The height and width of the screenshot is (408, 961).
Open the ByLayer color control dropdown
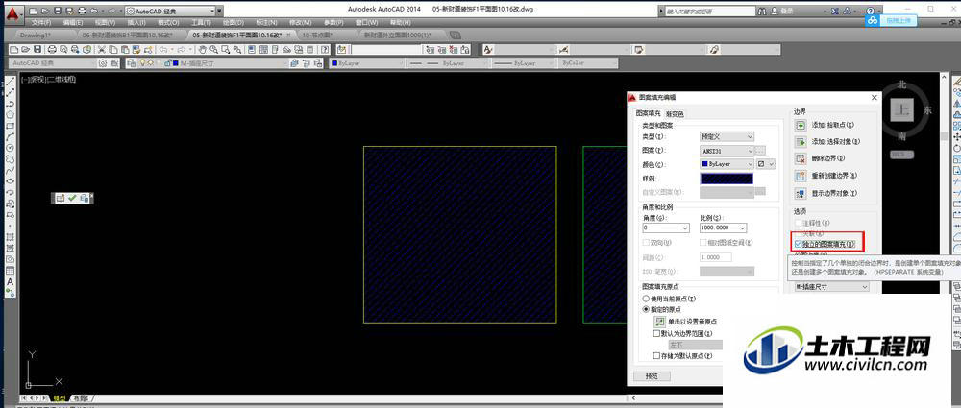(366, 63)
